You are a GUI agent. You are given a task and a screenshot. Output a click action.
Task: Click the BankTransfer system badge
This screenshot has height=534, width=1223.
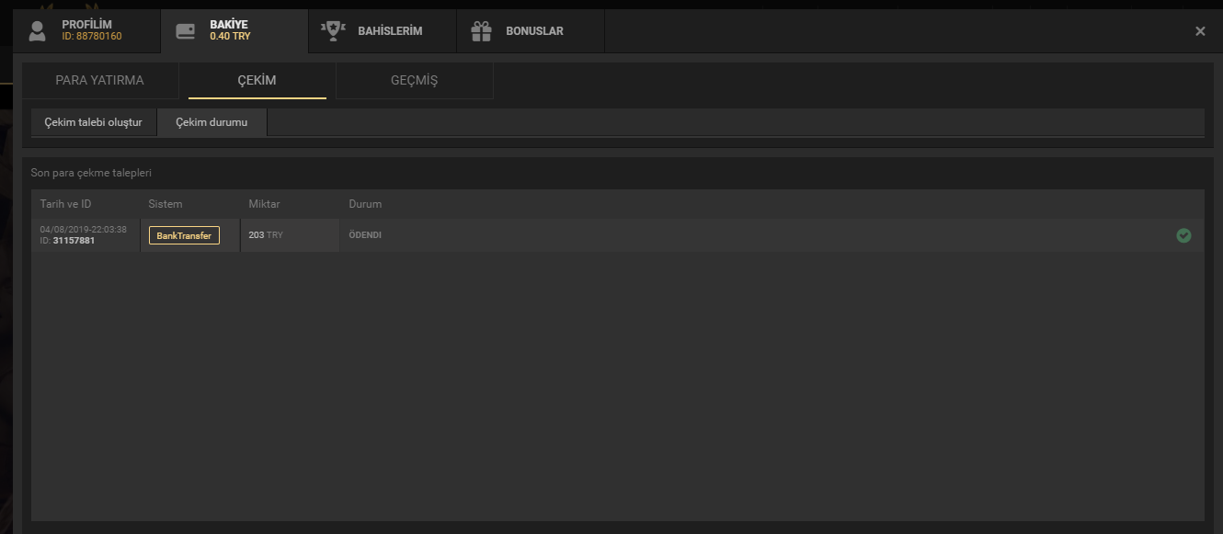pos(184,235)
